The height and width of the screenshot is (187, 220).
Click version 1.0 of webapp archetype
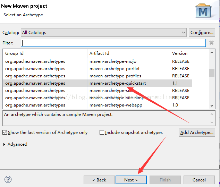[175, 105]
